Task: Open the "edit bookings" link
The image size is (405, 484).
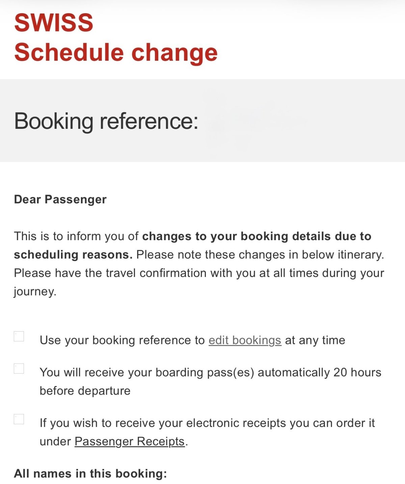Action: click(245, 340)
